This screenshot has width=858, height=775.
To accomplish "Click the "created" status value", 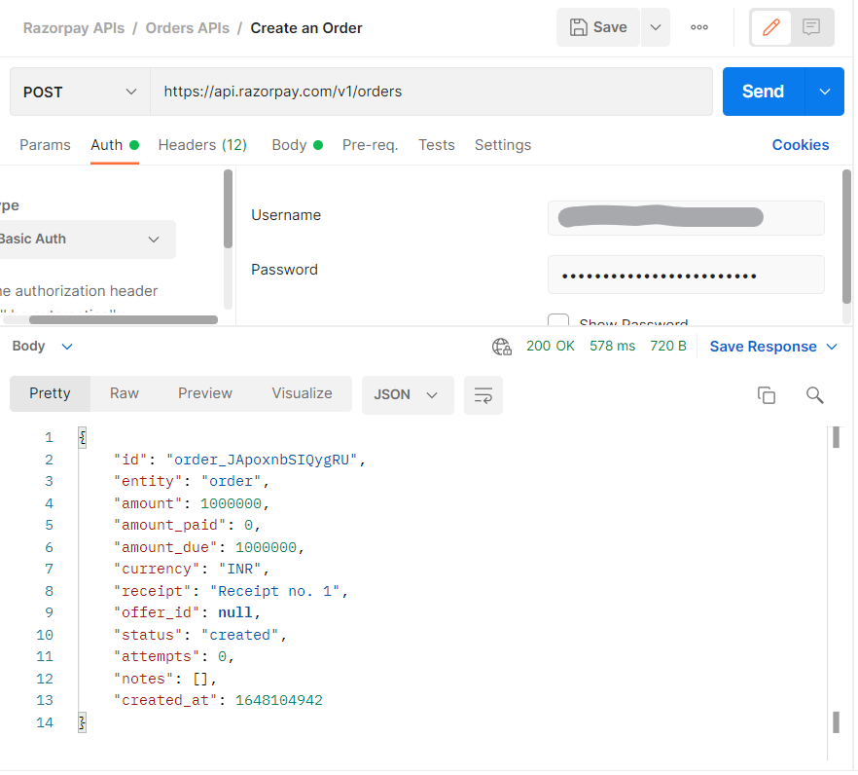I will click(x=240, y=636).
